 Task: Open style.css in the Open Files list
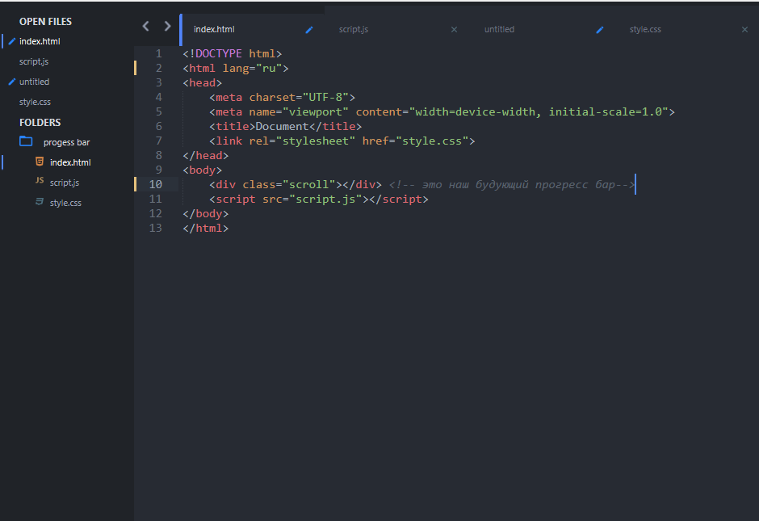[x=35, y=102]
